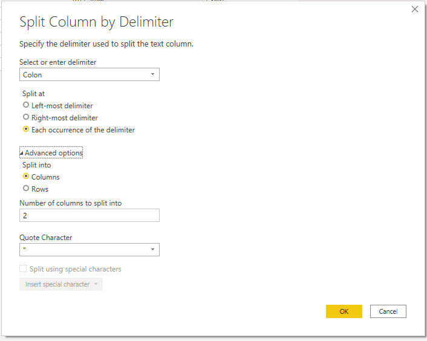This screenshot has width=427, height=341.
Task: Close the Split Column by Delimiter dialog
Action: (414, 9)
